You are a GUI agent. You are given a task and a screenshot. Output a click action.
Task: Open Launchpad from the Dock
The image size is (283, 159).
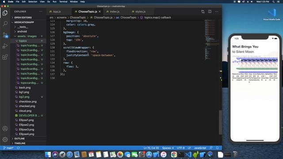tap(62, 155)
